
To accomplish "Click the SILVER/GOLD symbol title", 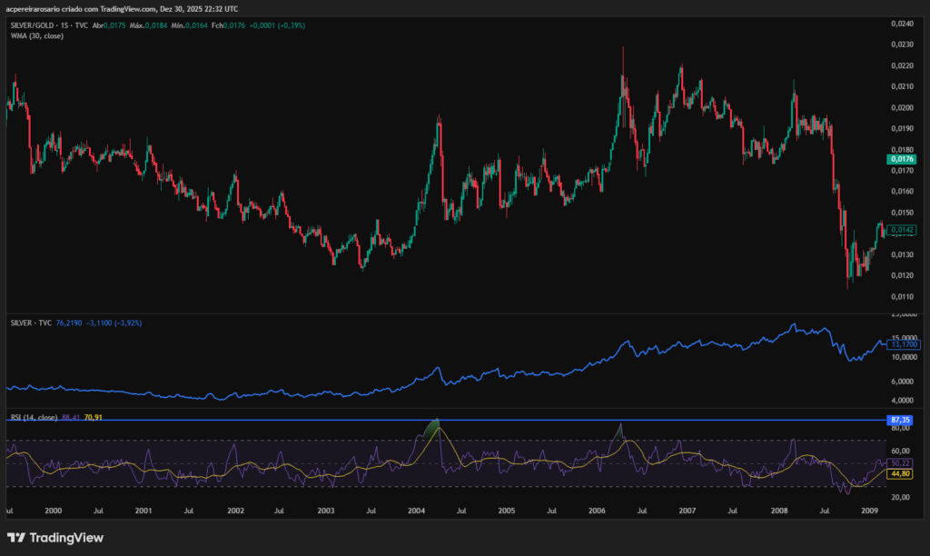I will pyautogui.click(x=32, y=25).
